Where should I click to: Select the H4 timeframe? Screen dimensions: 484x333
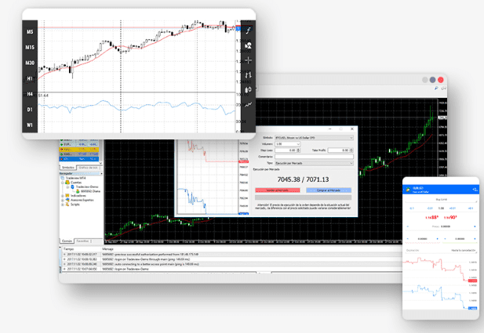coord(30,94)
